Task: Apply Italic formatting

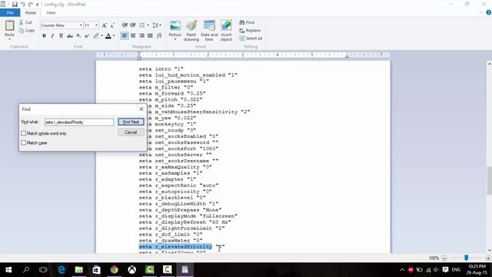Action: (x=53, y=36)
